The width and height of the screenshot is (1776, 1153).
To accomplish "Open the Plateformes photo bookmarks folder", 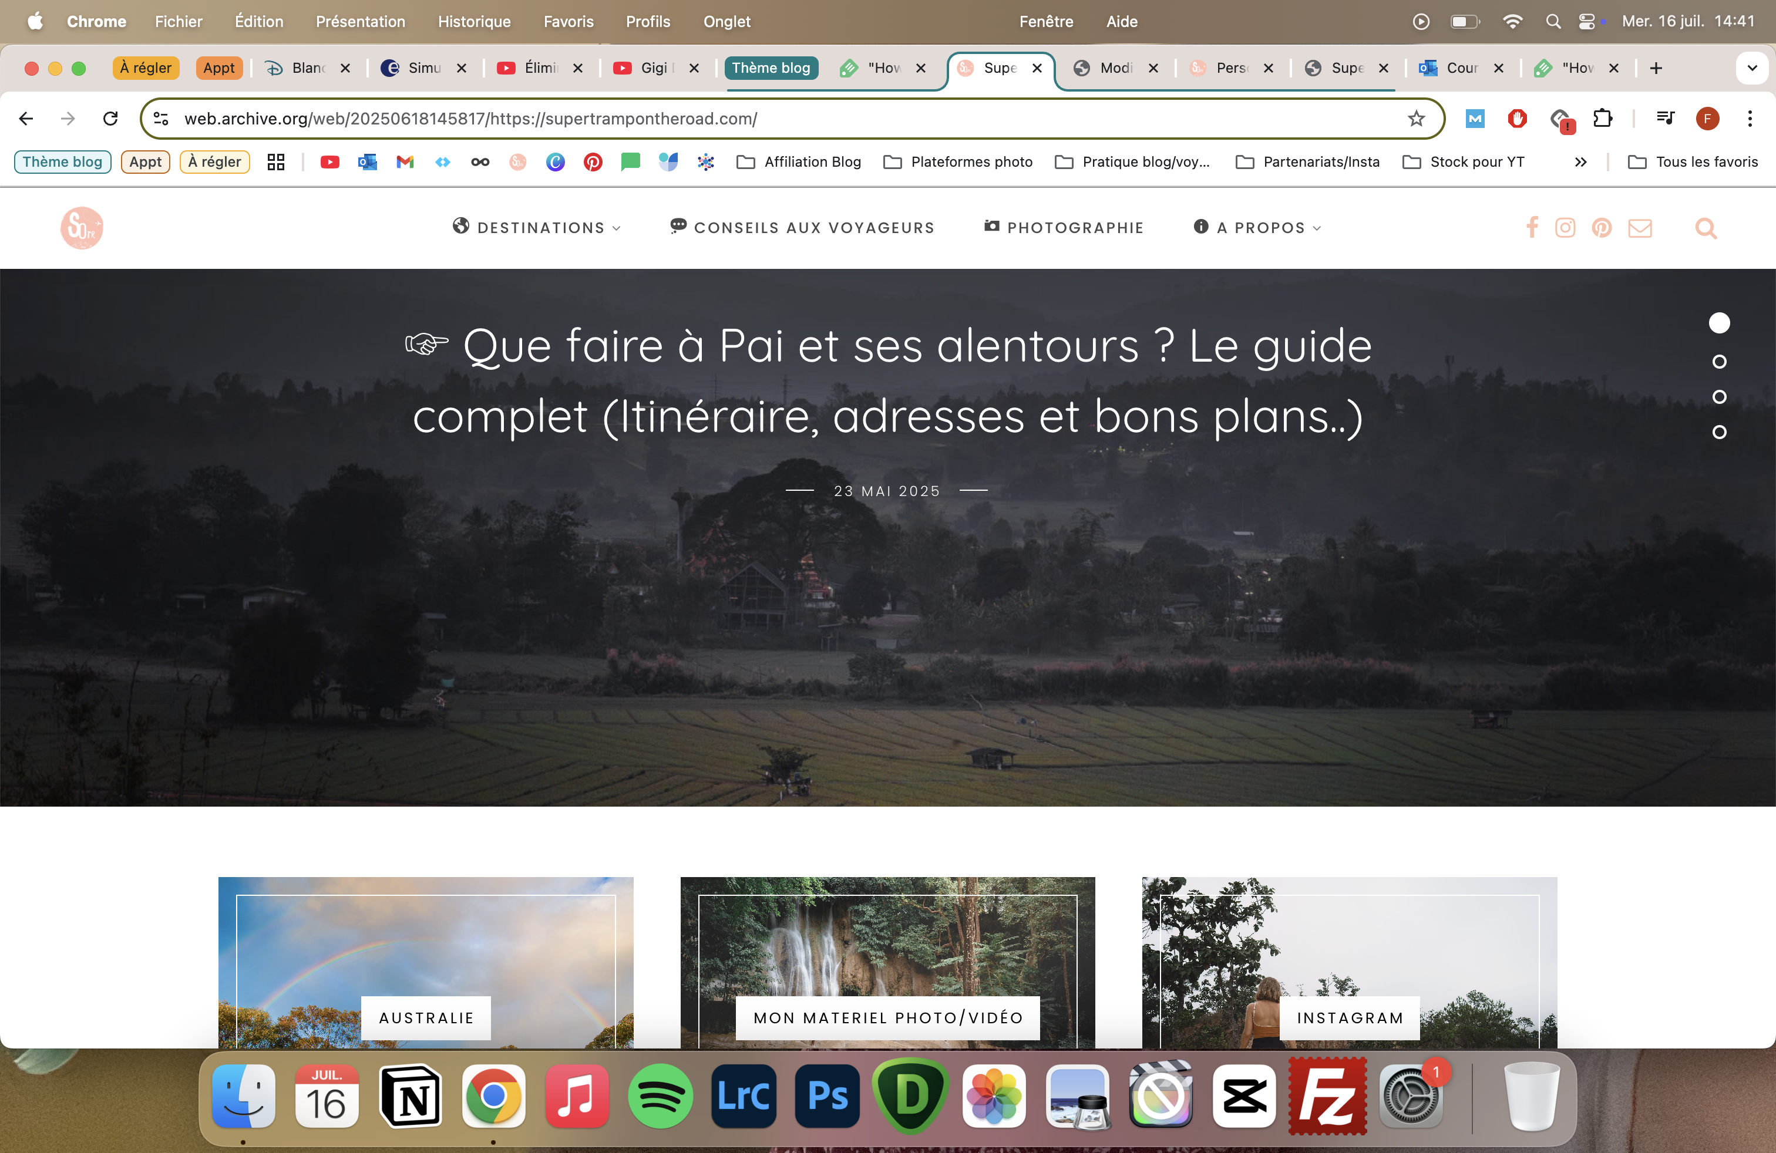I will click(x=958, y=162).
